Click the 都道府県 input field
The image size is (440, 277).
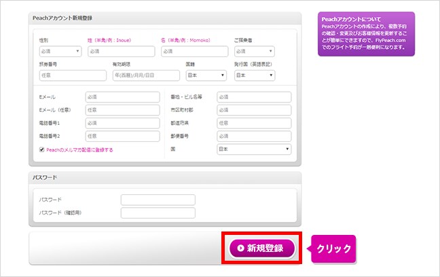pyautogui.click(x=254, y=123)
